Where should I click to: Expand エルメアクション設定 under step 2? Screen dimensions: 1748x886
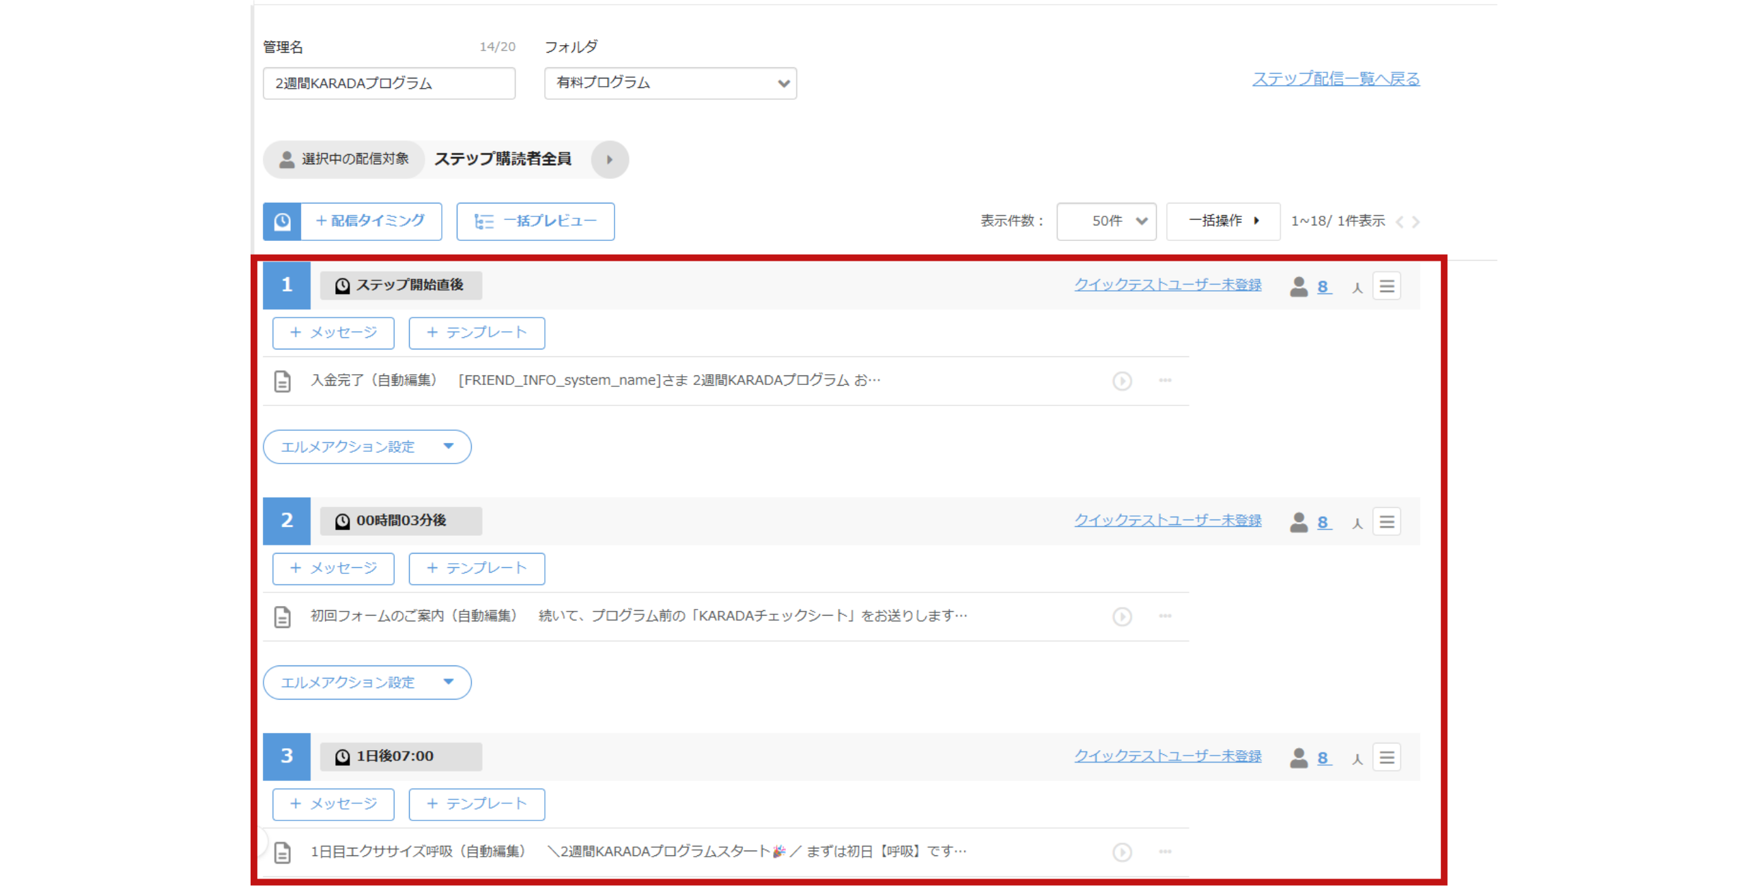click(367, 682)
